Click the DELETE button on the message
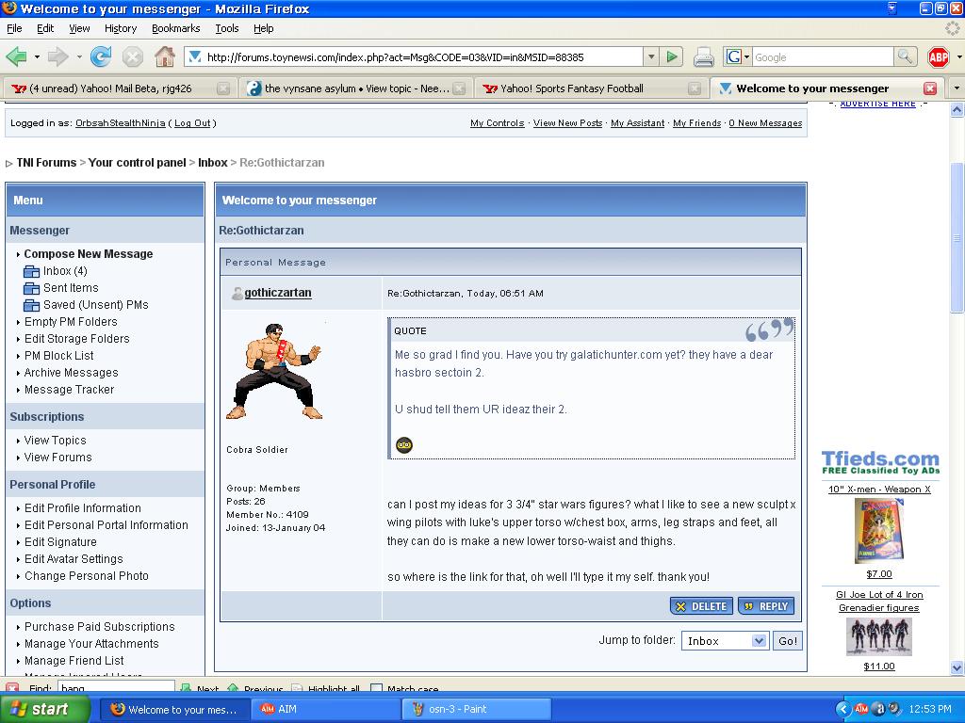The image size is (965, 723). tap(701, 606)
